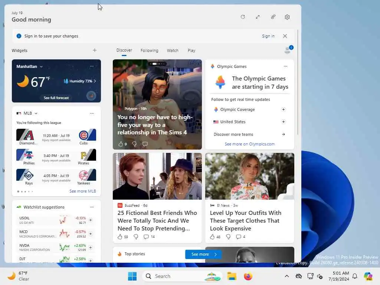Open taskbar weather widget 67°F Clear
This screenshot has height=285, width=380.
pos(18,276)
